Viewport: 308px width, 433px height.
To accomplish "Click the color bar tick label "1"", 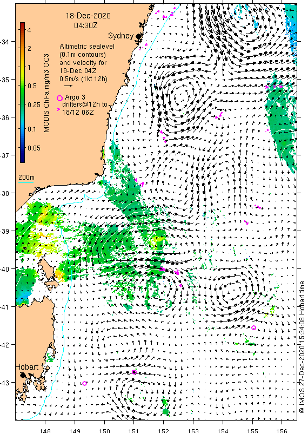I will tap(29, 67).
